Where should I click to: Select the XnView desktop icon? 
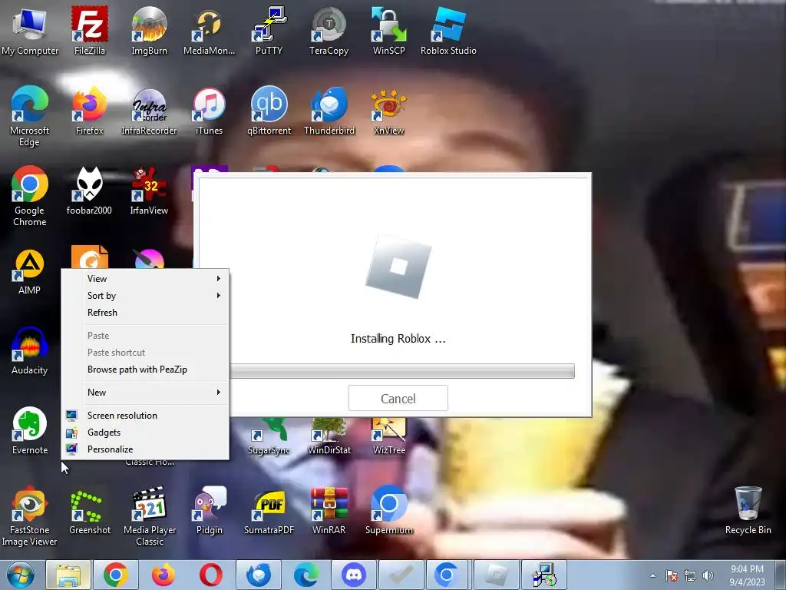point(388,111)
